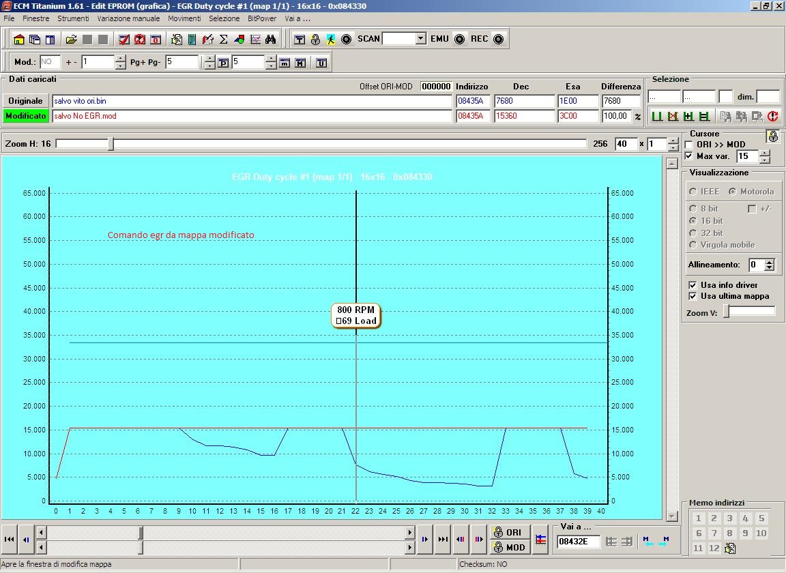786x573 pixels.
Task: Click the open folder icon
Action: point(71,39)
